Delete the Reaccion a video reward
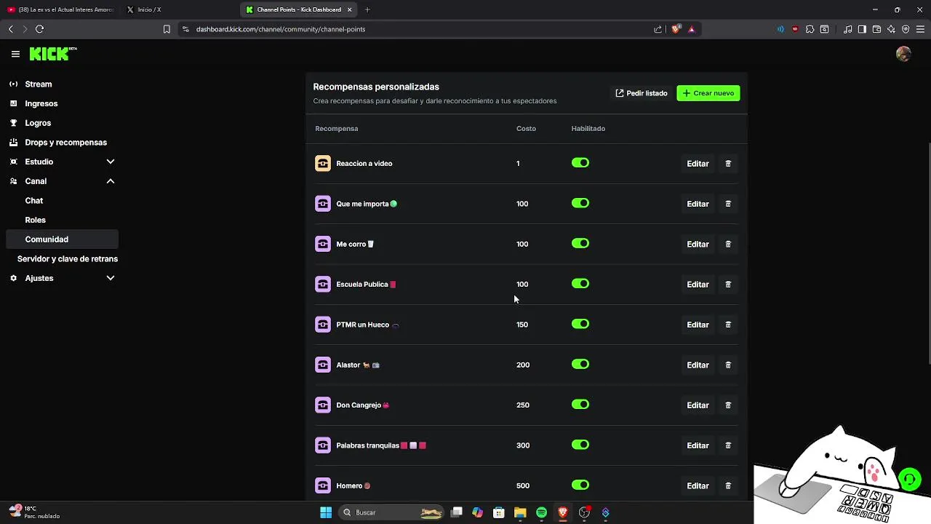This screenshot has width=931, height=524. (x=728, y=164)
